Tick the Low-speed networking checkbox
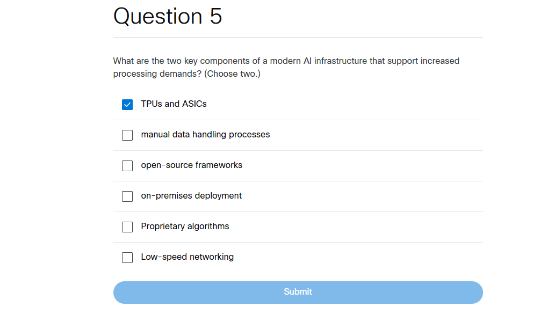The width and height of the screenshot is (533, 314). tap(127, 257)
